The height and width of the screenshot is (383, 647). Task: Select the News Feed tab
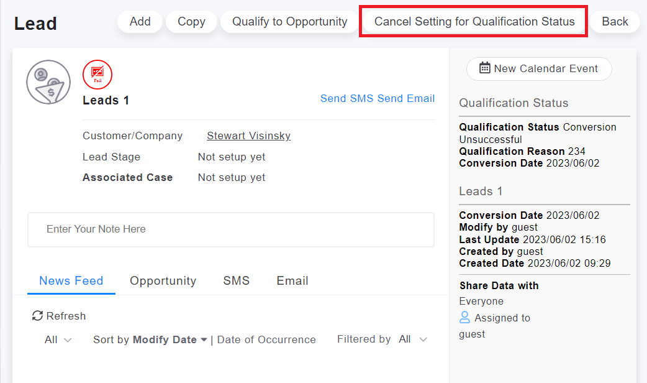coord(71,281)
